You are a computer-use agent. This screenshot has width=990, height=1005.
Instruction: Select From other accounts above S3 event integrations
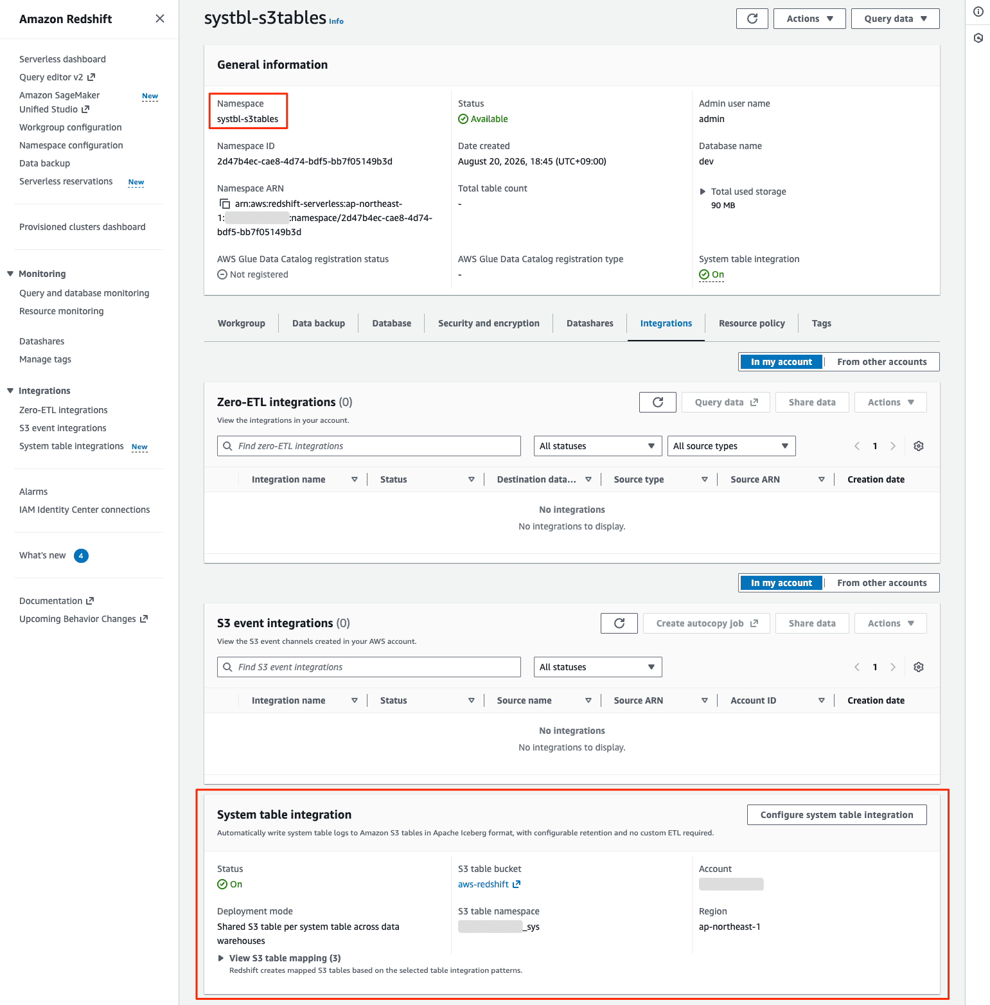point(882,583)
